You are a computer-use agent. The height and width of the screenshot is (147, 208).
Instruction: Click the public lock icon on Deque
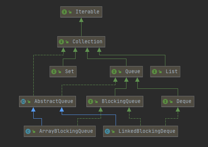pos(171,101)
